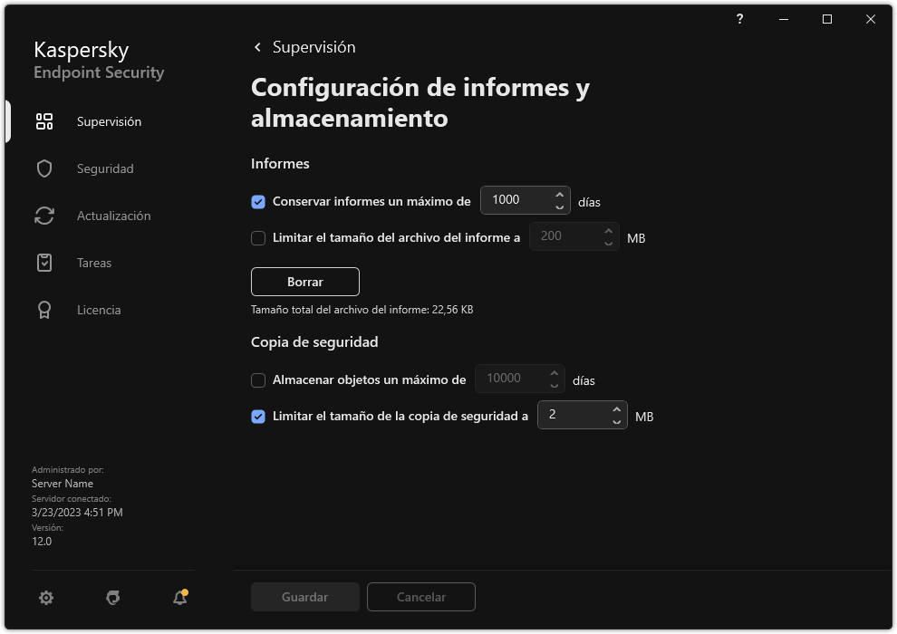Viewport: 897px width, 634px height.
Task: Enable limiting the report file size
Action: (x=258, y=236)
